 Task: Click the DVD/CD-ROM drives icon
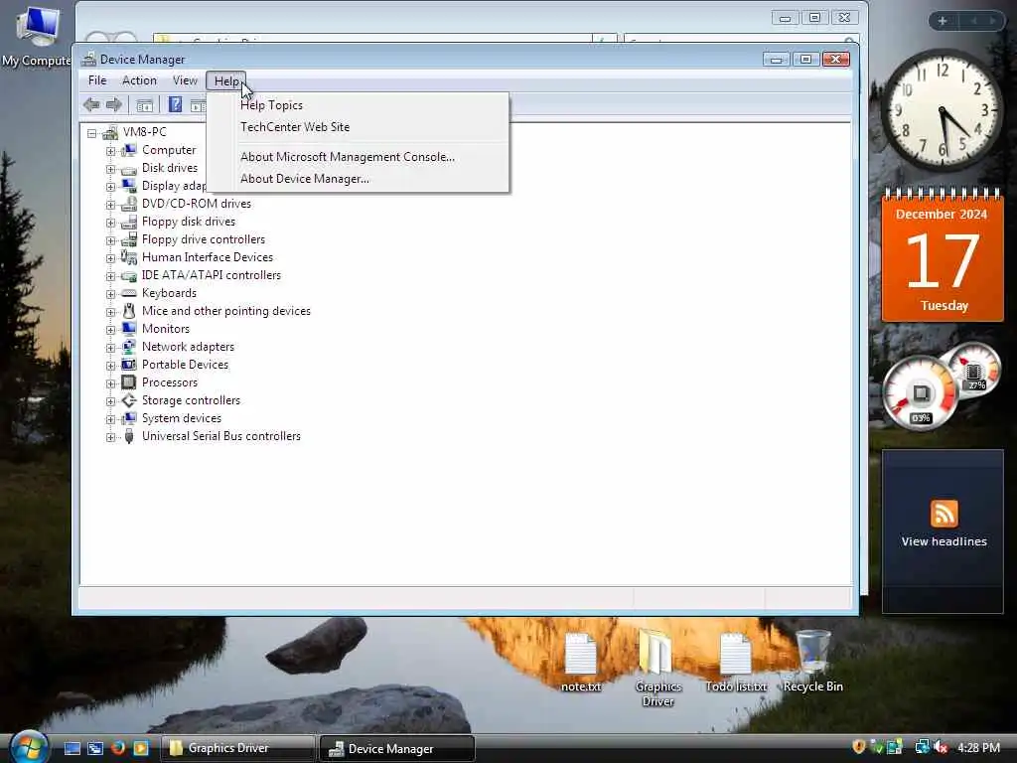click(x=129, y=204)
